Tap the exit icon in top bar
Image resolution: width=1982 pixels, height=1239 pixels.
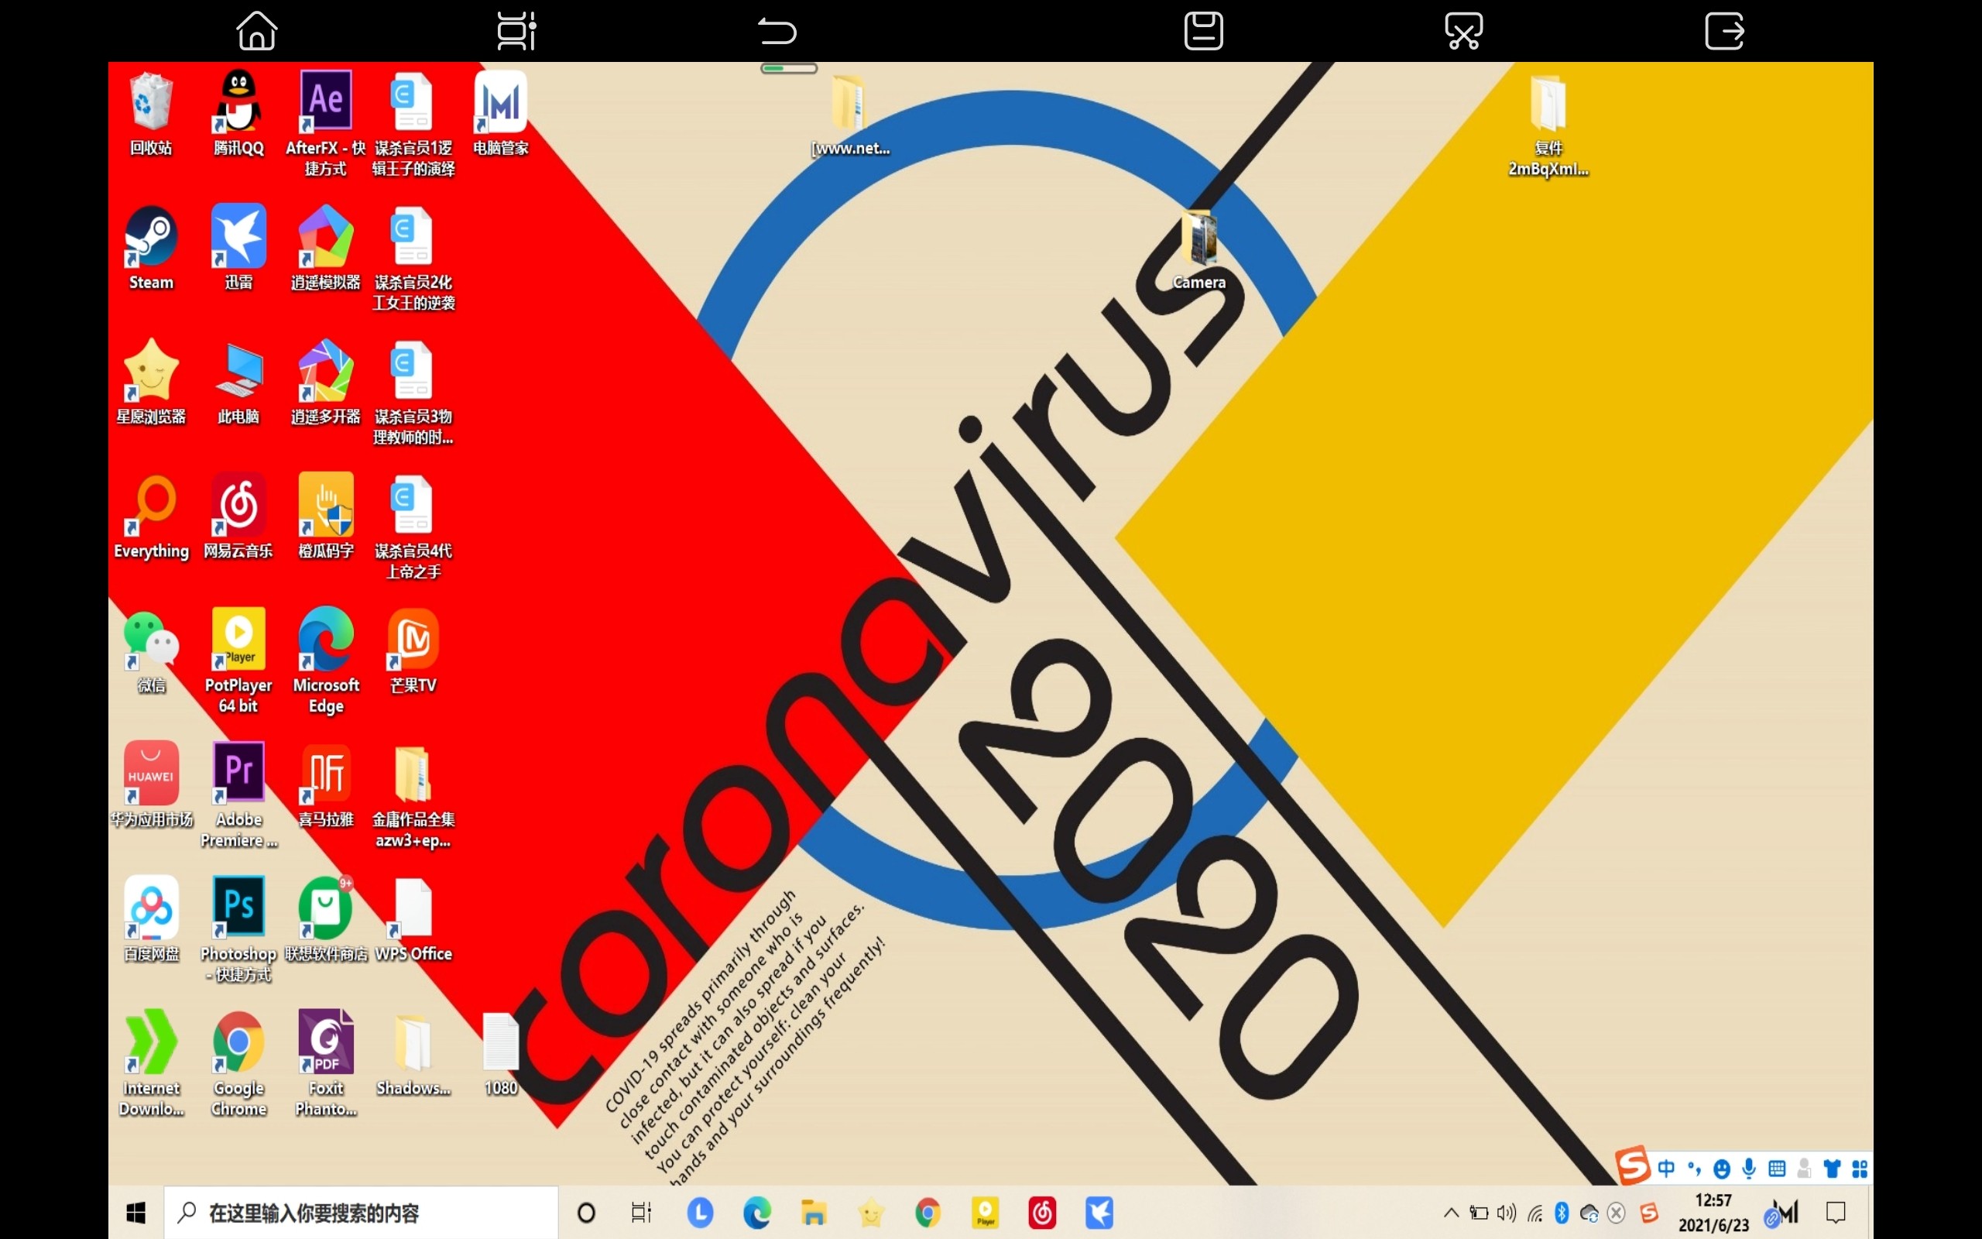[x=1724, y=31]
